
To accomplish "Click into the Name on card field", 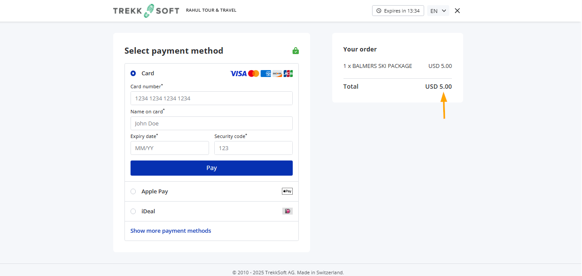I will pyautogui.click(x=211, y=123).
